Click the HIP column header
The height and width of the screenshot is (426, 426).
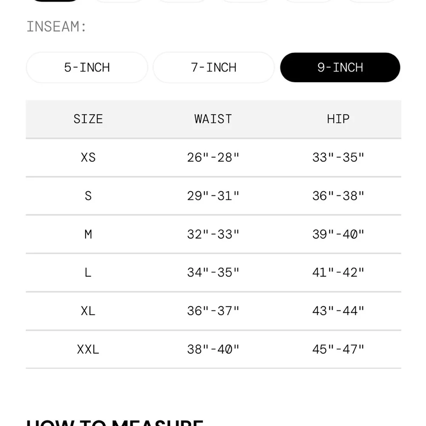[338, 119]
